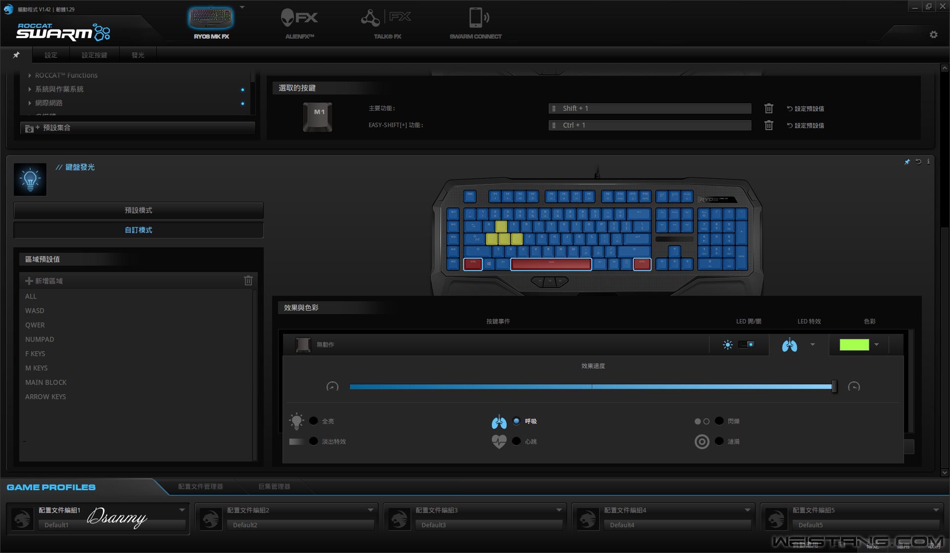Click the slow speed gauge icon

(332, 386)
